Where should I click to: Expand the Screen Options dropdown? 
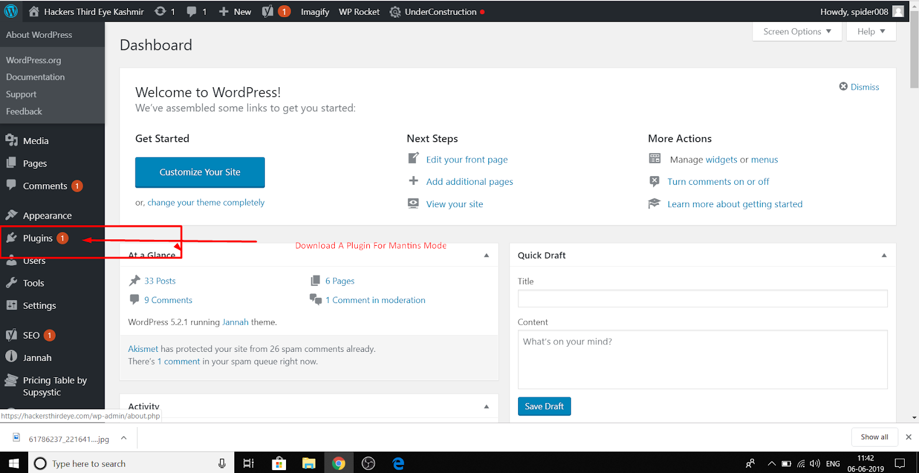point(797,32)
